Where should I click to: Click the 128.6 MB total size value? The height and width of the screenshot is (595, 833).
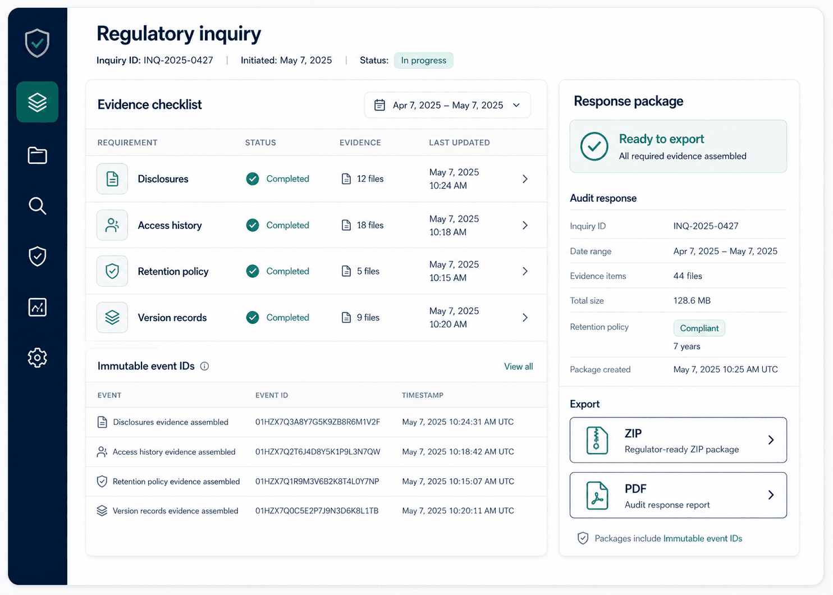point(692,301)
